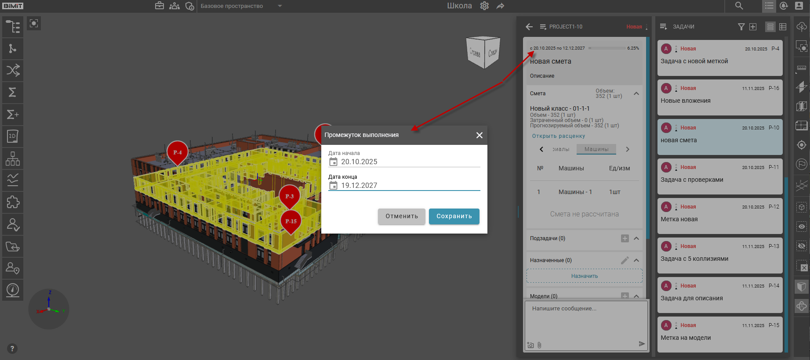Open the 2D drawing view tool
The height and width of the screenshot is (360, 810).
(x=13, y=137)
